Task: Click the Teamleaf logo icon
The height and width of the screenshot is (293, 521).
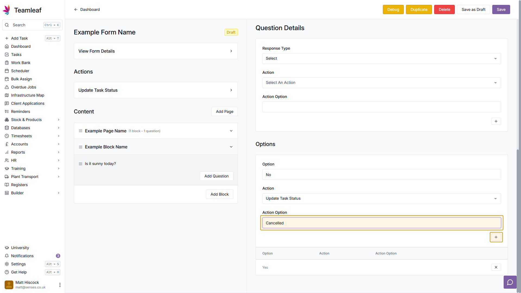Action: [7, 10]
